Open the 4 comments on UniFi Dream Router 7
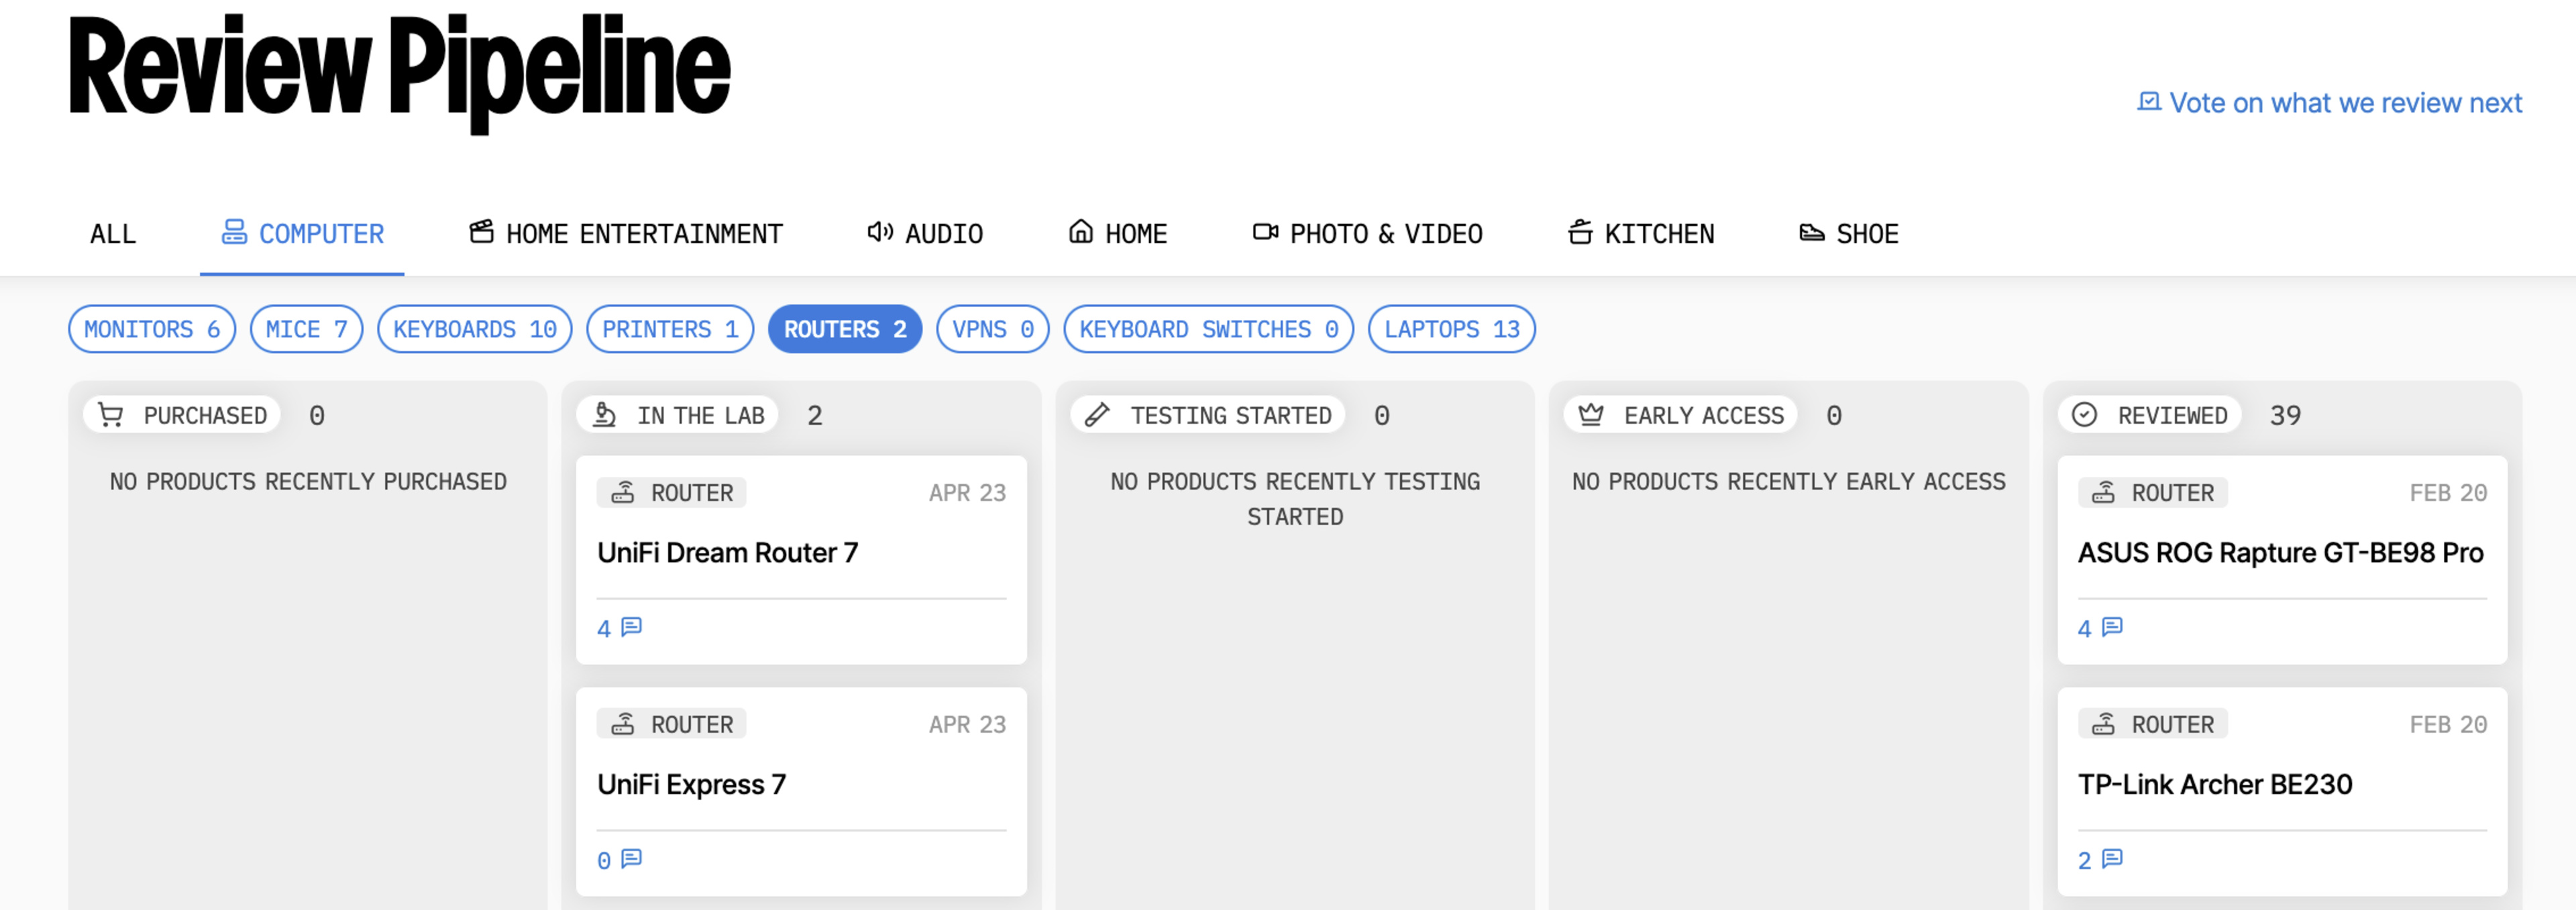The height and width of the screenshot is (910, 2576). pyautogui.click(x=619, y=628)
